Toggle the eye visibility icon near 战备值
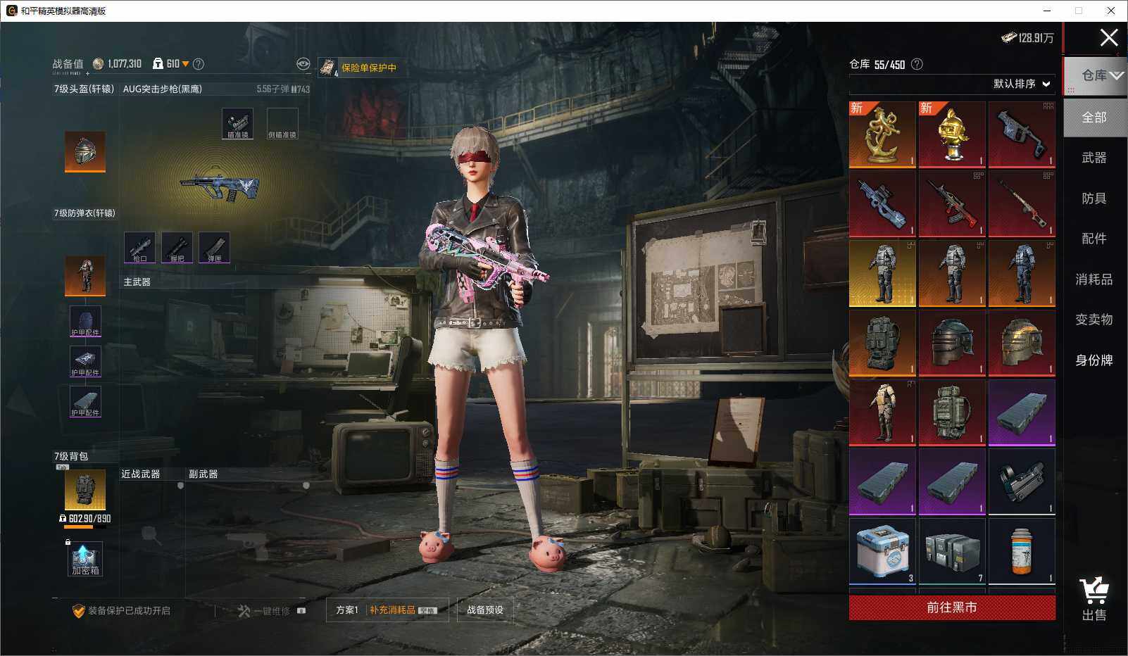Screen dimensions: 1128x656 tap(303, 64)
